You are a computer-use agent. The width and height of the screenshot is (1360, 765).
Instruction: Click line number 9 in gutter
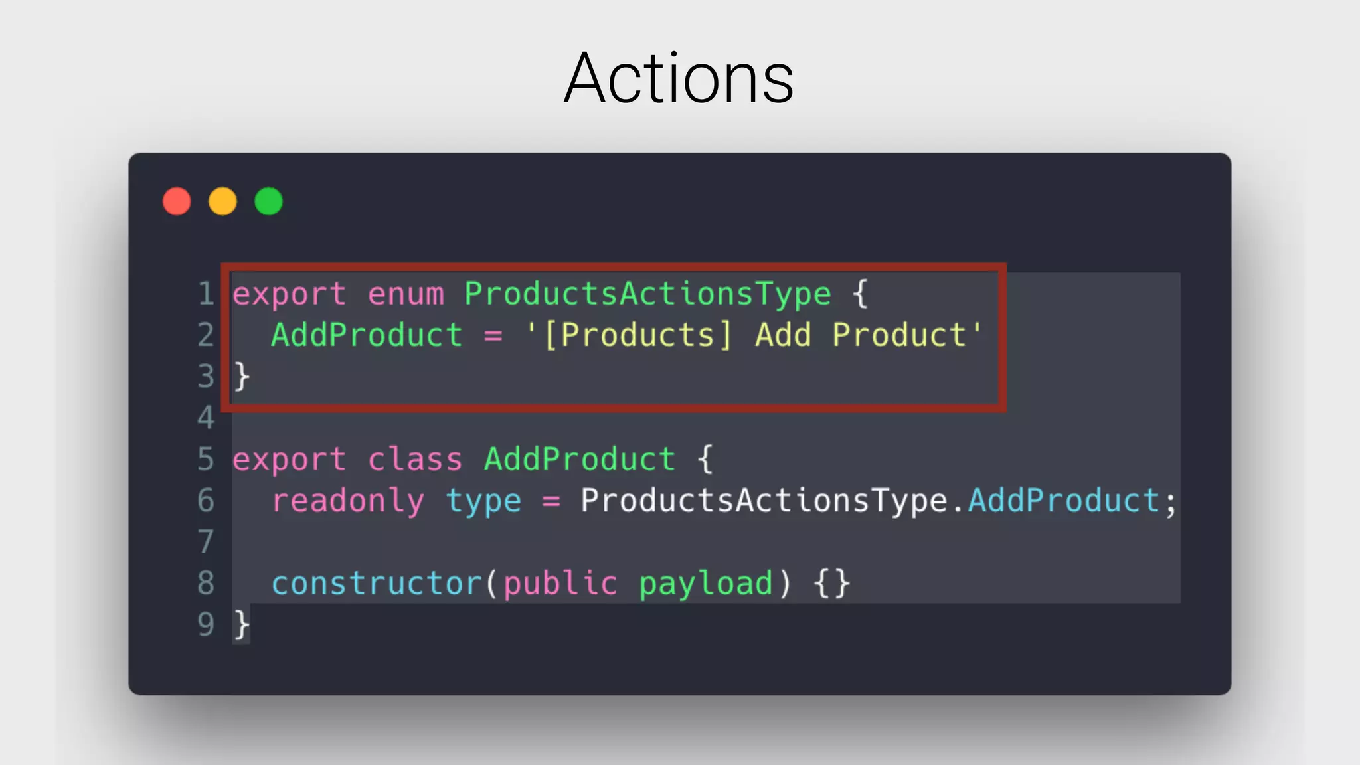pyautogui.click(x=206, y=624)
